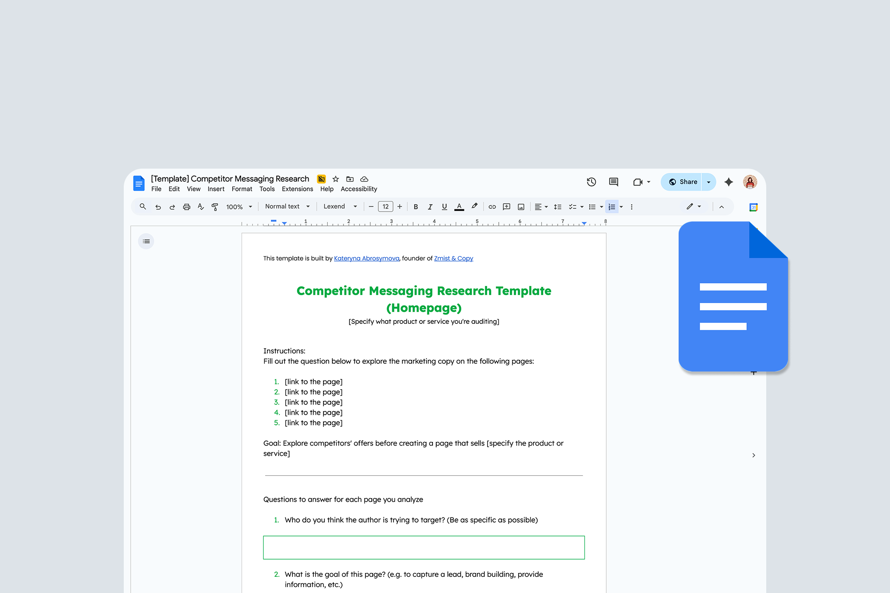Click the Insert image icon
890x593 pixels.
[x=521, y=207]
